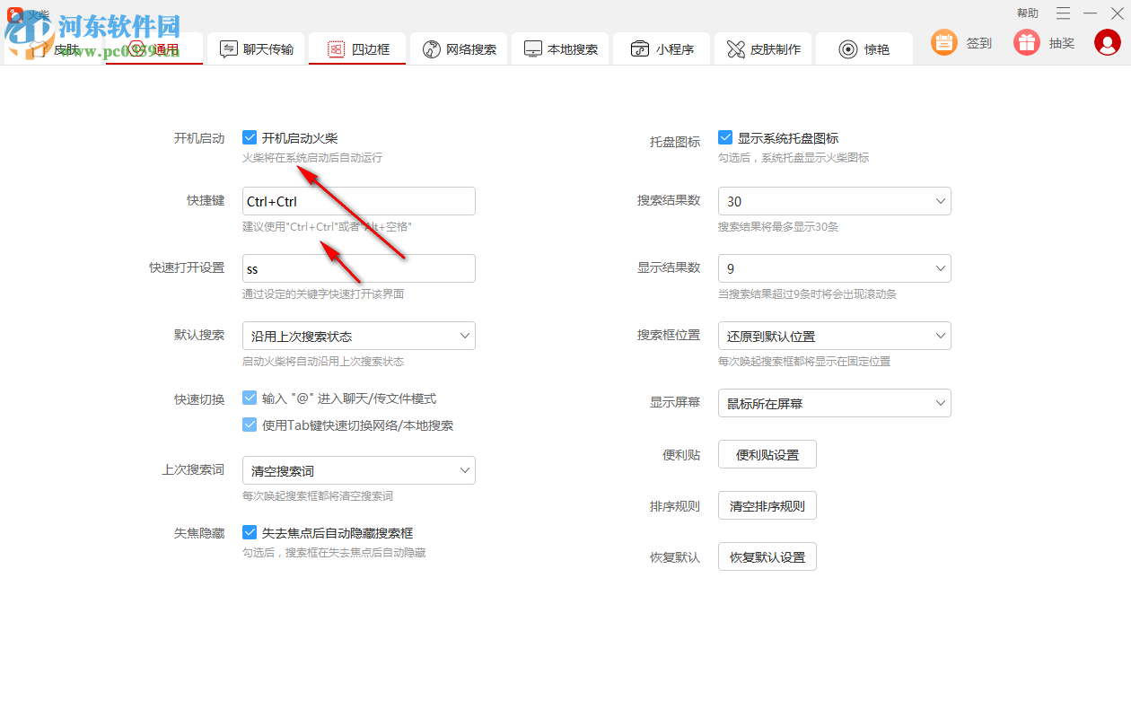Open the 帮助 menu in the title bar

tap(1027, 13)
